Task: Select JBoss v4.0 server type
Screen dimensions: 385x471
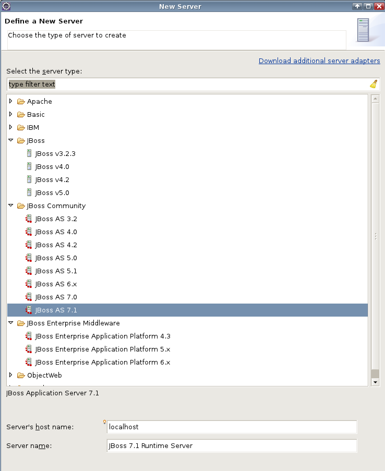Action: (x=52, y=167)
